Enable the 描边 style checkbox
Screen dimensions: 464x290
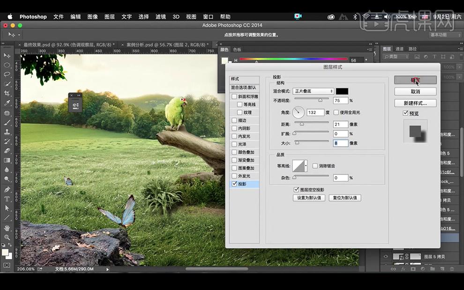click(234, 121)
